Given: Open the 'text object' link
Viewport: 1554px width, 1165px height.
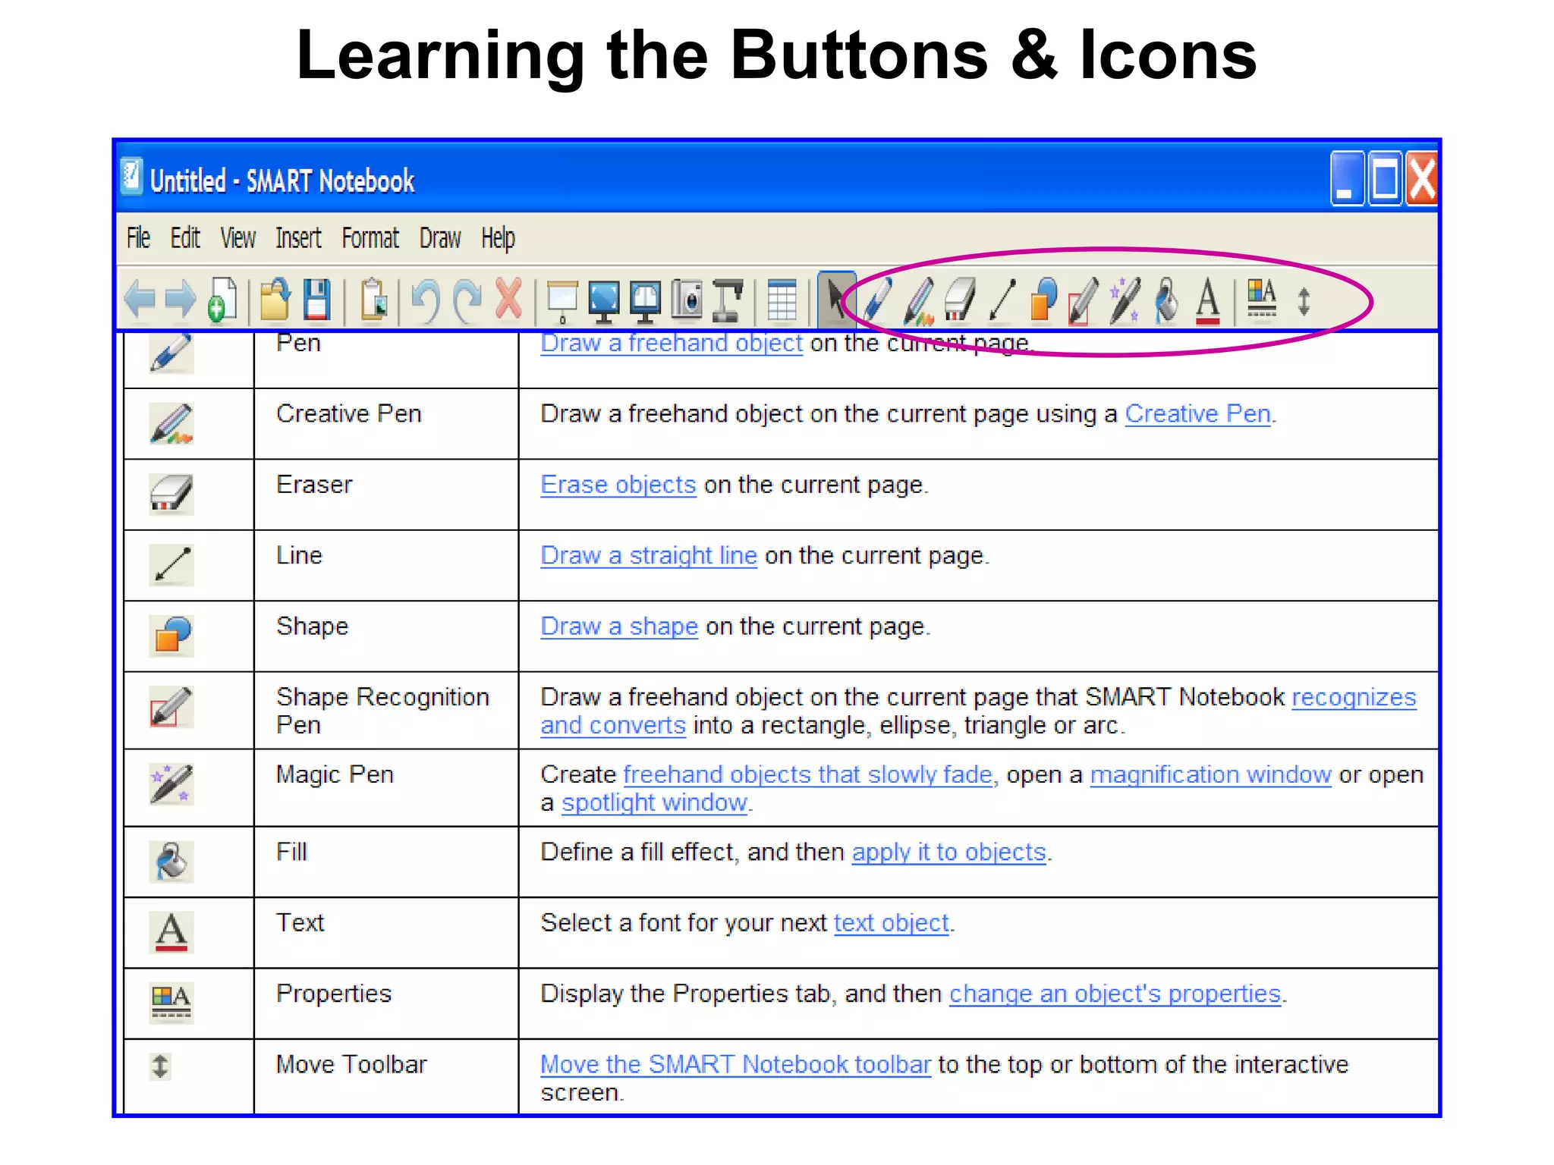Looking at the screenshot, I should [892, 923].
